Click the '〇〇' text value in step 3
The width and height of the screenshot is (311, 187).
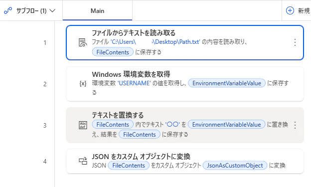click(x=172, y=125)
